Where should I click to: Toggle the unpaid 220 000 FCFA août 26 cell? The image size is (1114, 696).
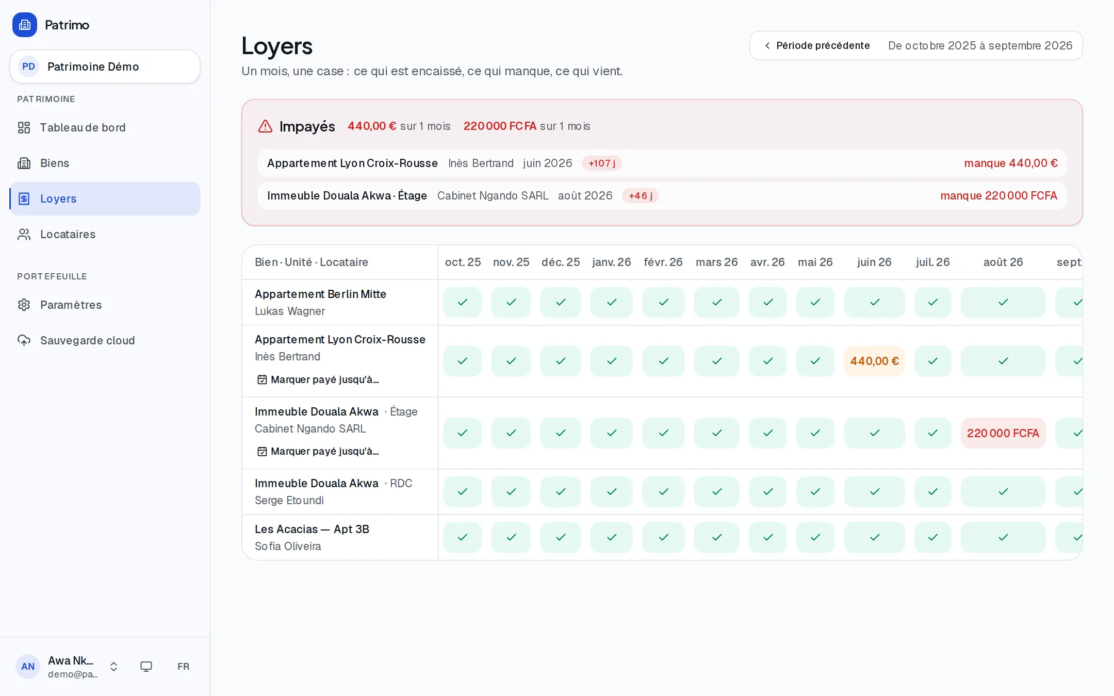point(1003,433)
